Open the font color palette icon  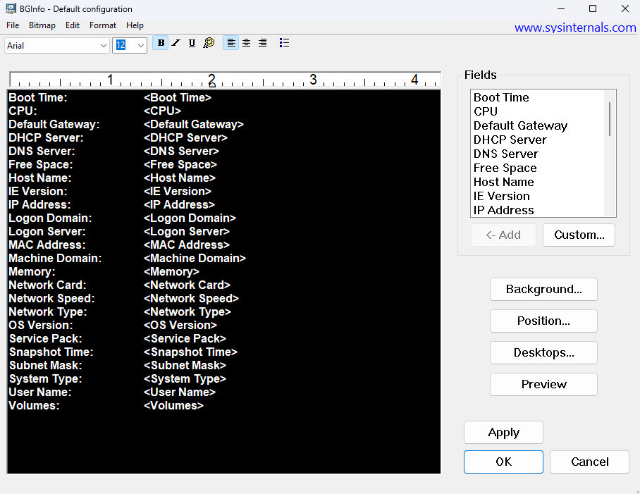point(209,43)
